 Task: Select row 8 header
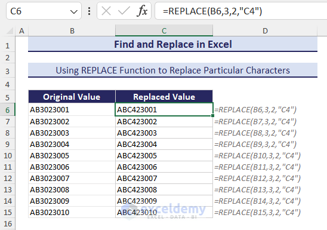[8, 133]
